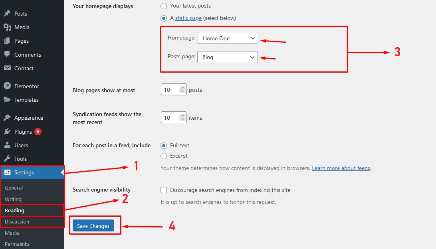Click the Appearance paintbrush icon
436x249 pixels.
[7, 118]
